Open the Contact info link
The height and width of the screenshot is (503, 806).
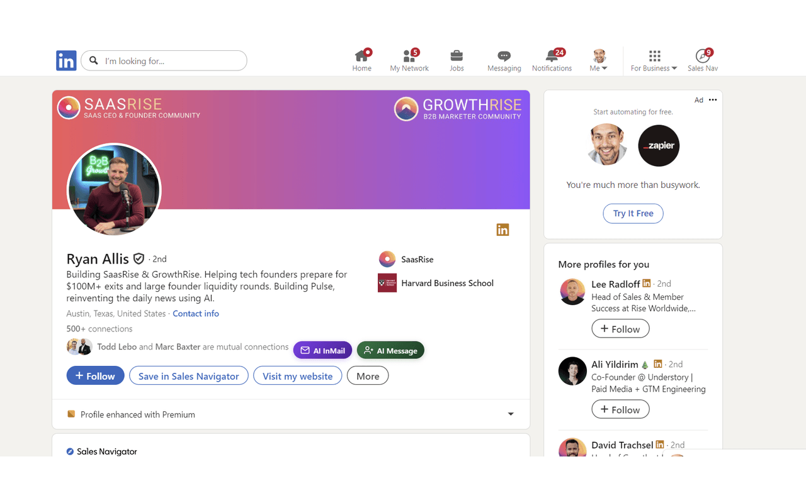[x=196, y=314]
